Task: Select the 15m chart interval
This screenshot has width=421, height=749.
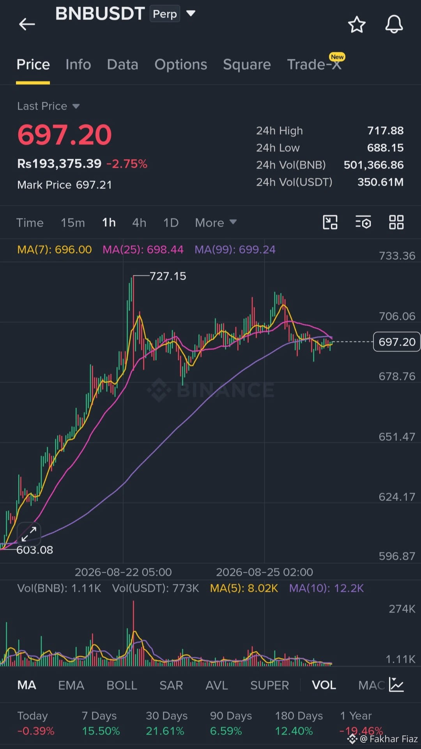Action: (x=73, y=222)
